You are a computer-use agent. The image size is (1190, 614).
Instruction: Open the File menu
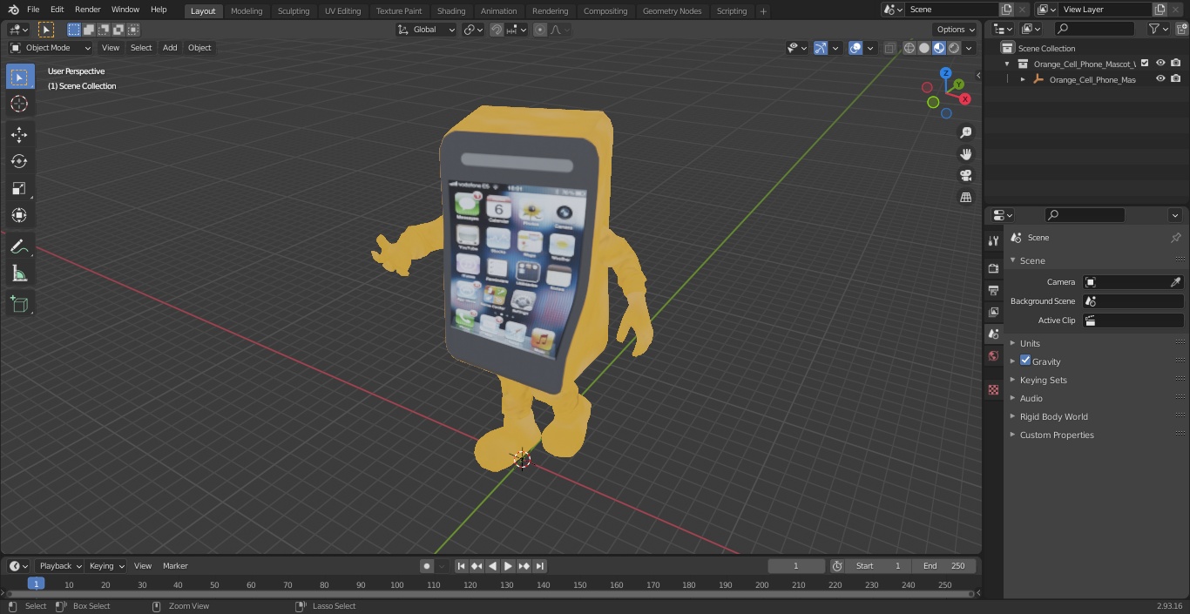(x=33, y=10)
